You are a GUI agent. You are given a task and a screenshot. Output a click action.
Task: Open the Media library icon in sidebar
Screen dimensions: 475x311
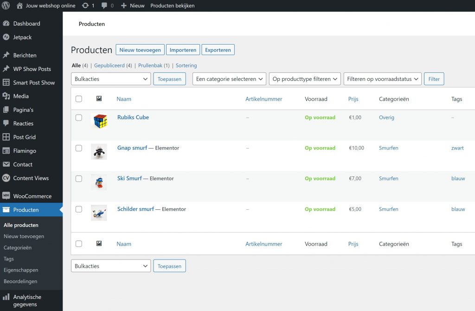[6, 96]
